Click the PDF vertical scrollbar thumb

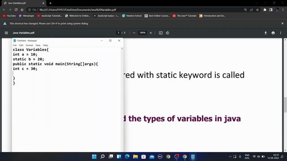click(x=285, y=105)
